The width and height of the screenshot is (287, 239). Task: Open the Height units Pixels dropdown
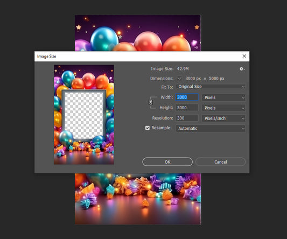coord(223,108)
